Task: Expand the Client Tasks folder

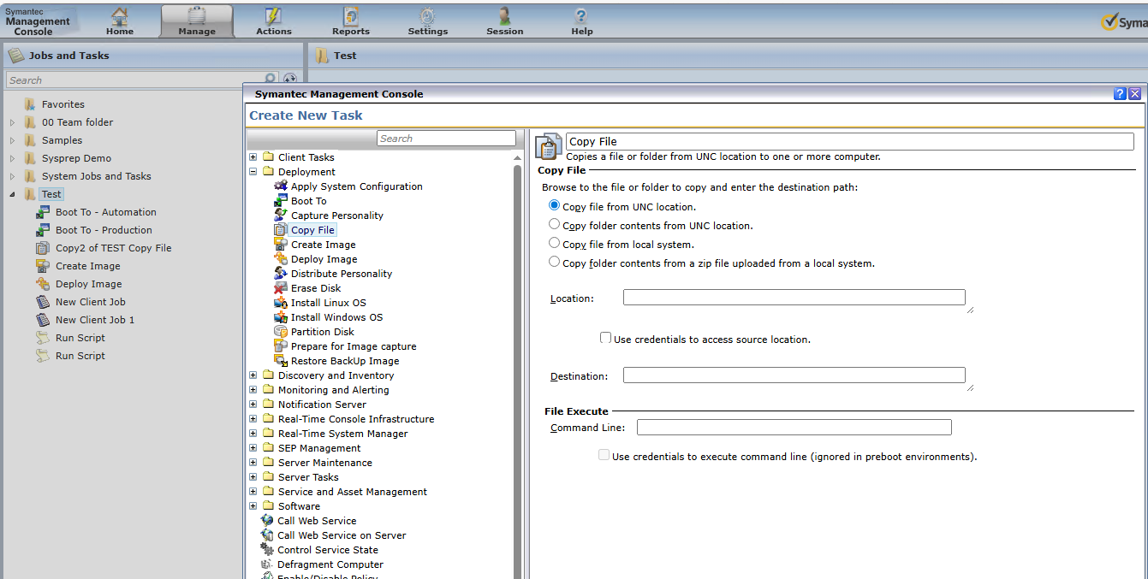Action: [253, 157]
